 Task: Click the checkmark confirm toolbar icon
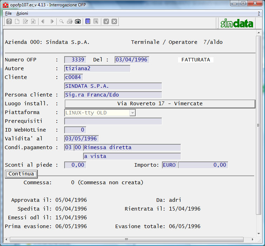pyautogui.click(x=106, y=21)
